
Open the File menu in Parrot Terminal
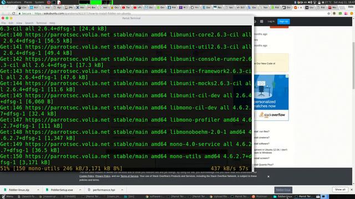pos(4,23)
